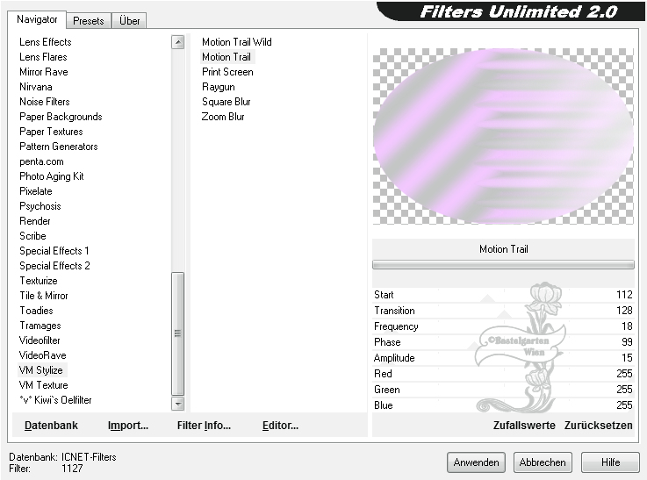The height and width of the screenshot is (480, 647).
Task: Select the Photo Aging Kit category
Action: 52,176
